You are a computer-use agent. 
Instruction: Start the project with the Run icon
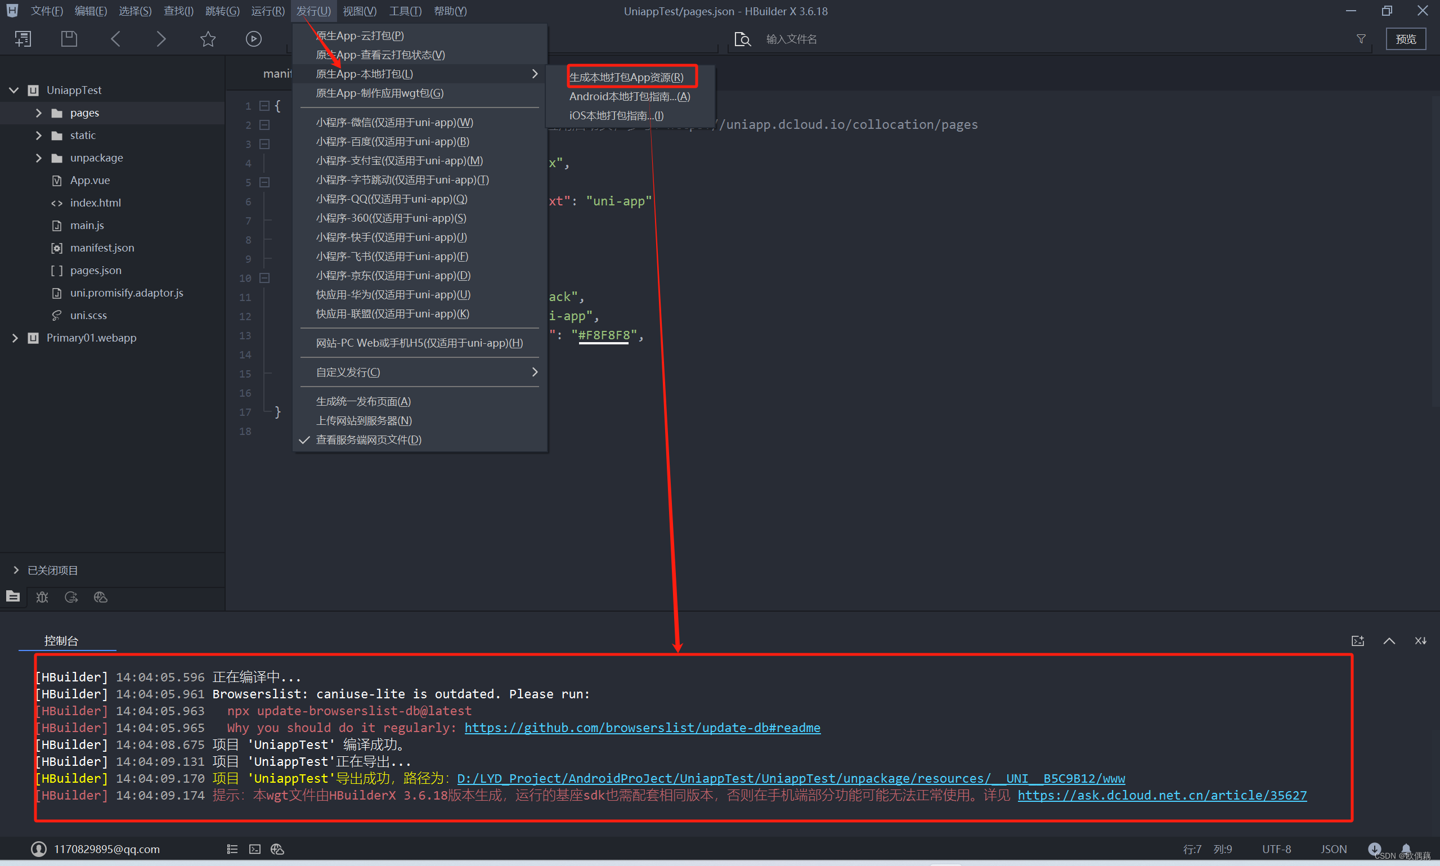point(253,38)
